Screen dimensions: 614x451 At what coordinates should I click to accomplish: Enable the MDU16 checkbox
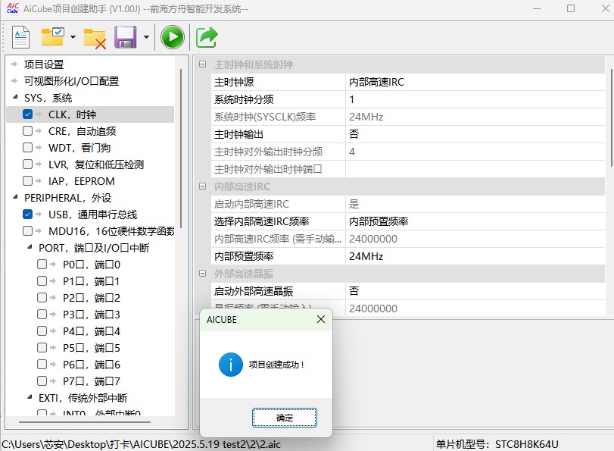(27, 231)
